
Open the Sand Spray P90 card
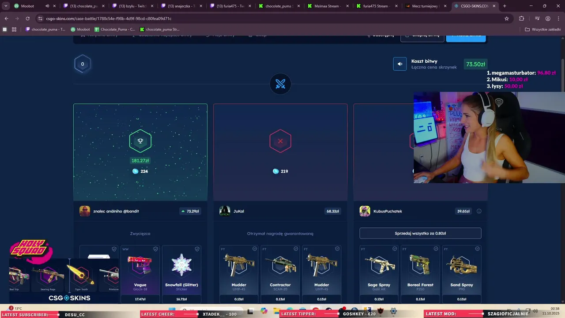coord(462,275)
